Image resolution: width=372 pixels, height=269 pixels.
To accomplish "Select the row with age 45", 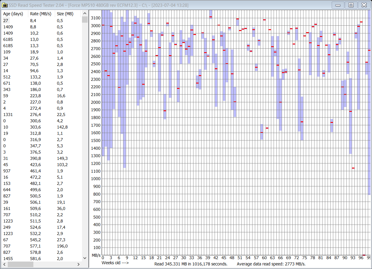I will (41, 165).
